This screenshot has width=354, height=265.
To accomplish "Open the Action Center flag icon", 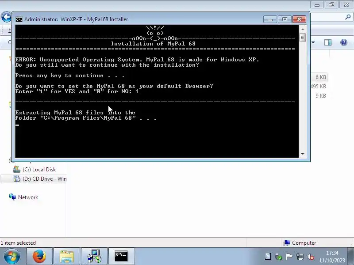I will pos(289,257).
